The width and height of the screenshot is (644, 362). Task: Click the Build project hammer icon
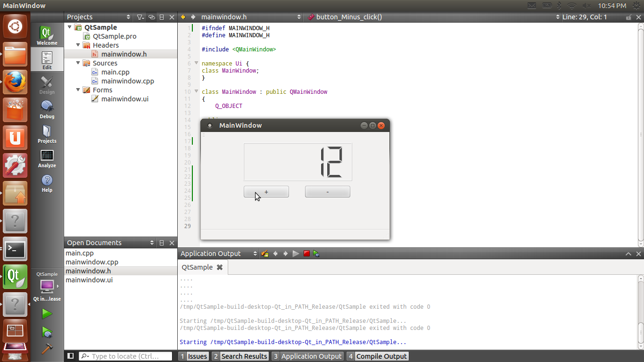point(47,349)
